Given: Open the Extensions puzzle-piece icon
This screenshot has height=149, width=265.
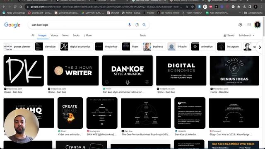Looking at the screenshot, I should pyautogui.click(x=238, y=7).
